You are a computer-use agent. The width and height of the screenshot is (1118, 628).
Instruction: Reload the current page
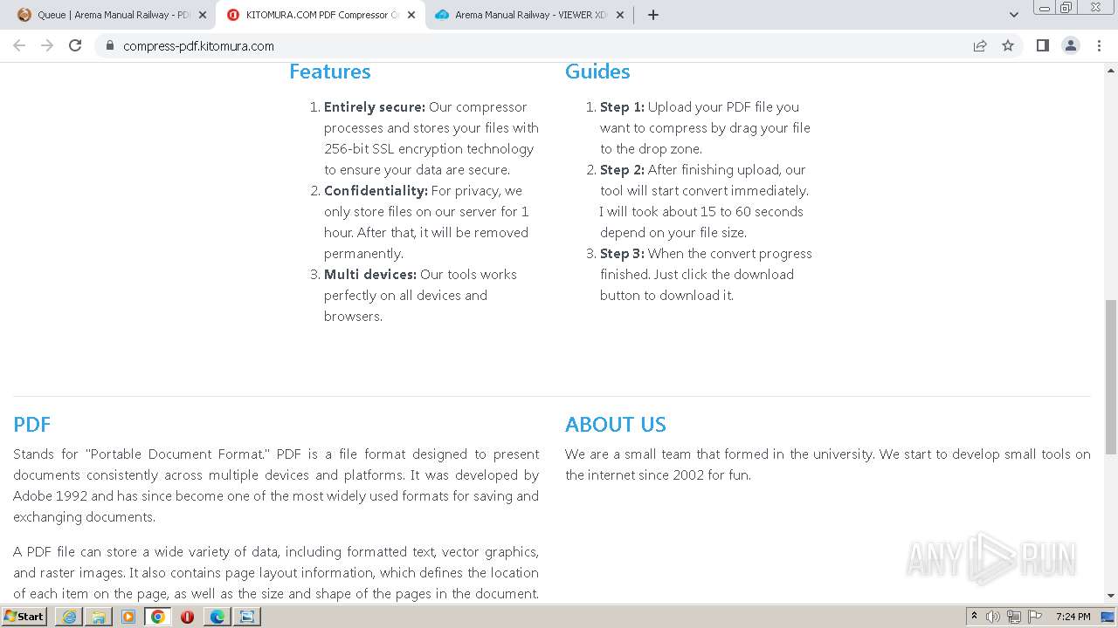[75, 45]
